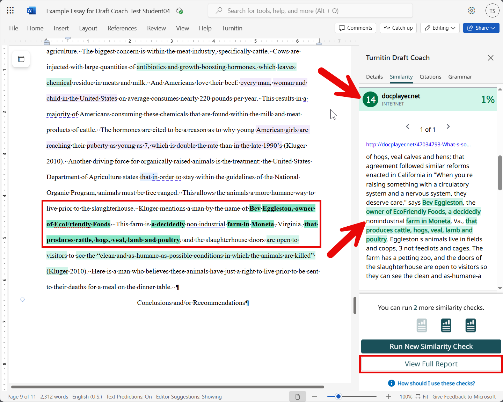Image resolution: width=503 pixels, height=402 pixels.
Task: Click the highlighted phrase Bev Eggleston, owner in document
Action: pyautogui.click(x=282, y=209)
